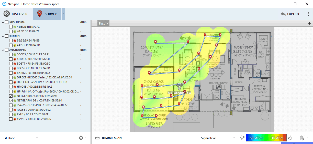313x144 pixels.
Task: Open the Discover mode
Action: pos(16,14)
